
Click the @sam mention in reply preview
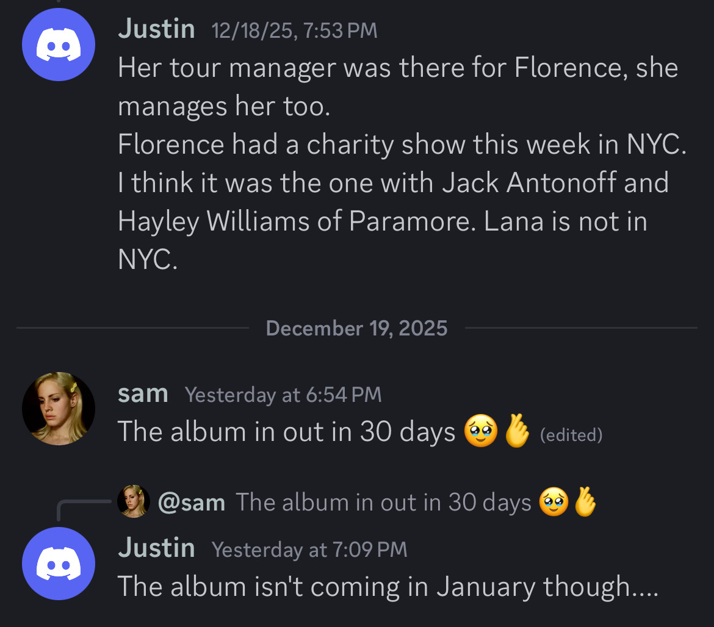(191, 503)
